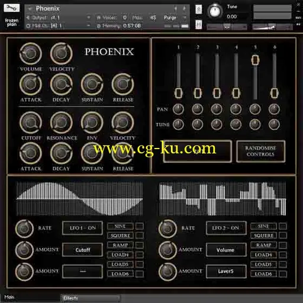
Task: Tick the checkbox beside SQUERE in LFO 1
Action: 140,236
